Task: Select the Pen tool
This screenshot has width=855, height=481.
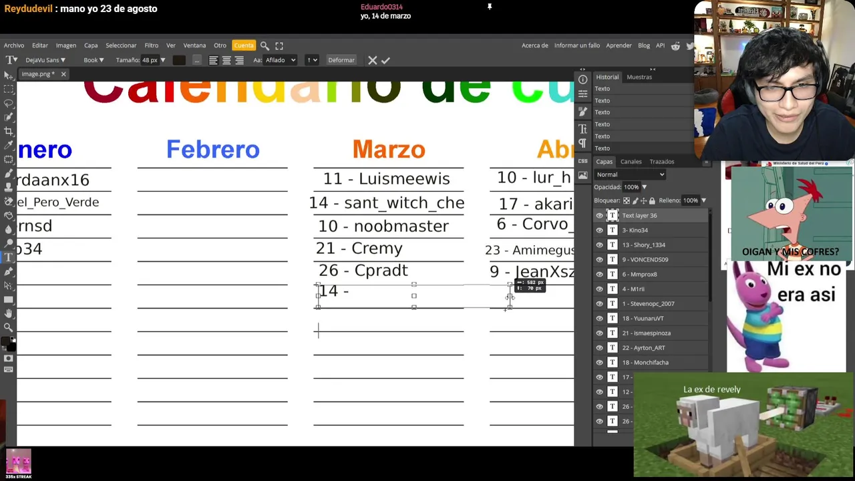Action: [x=8, y=271]
